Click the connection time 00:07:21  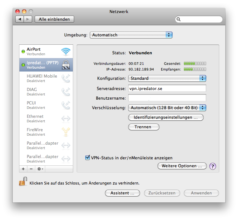coord(136,64)
